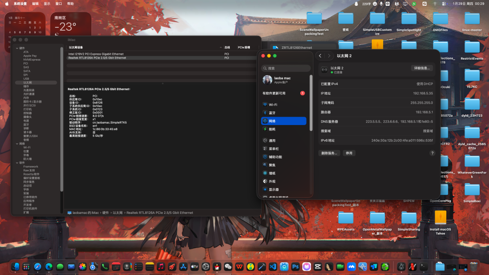Viewport: 489px width, 275px height.
Task: Click the date and time in menu bar
Action: point(468,4)
